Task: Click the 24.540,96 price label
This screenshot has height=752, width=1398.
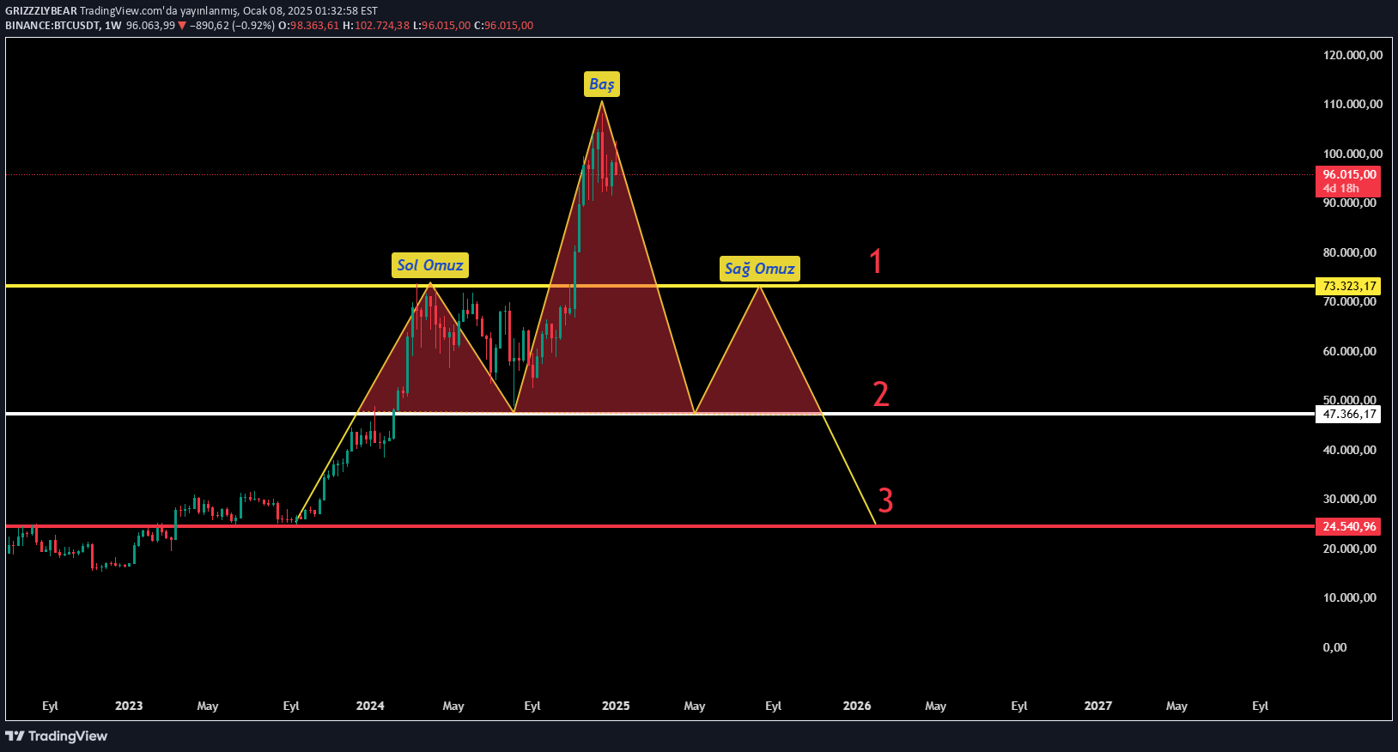Action: pyautogui.click(x=1350, y=526)
